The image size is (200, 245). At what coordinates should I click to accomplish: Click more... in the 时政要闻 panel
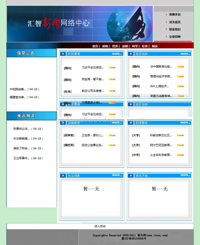[117, 54]
